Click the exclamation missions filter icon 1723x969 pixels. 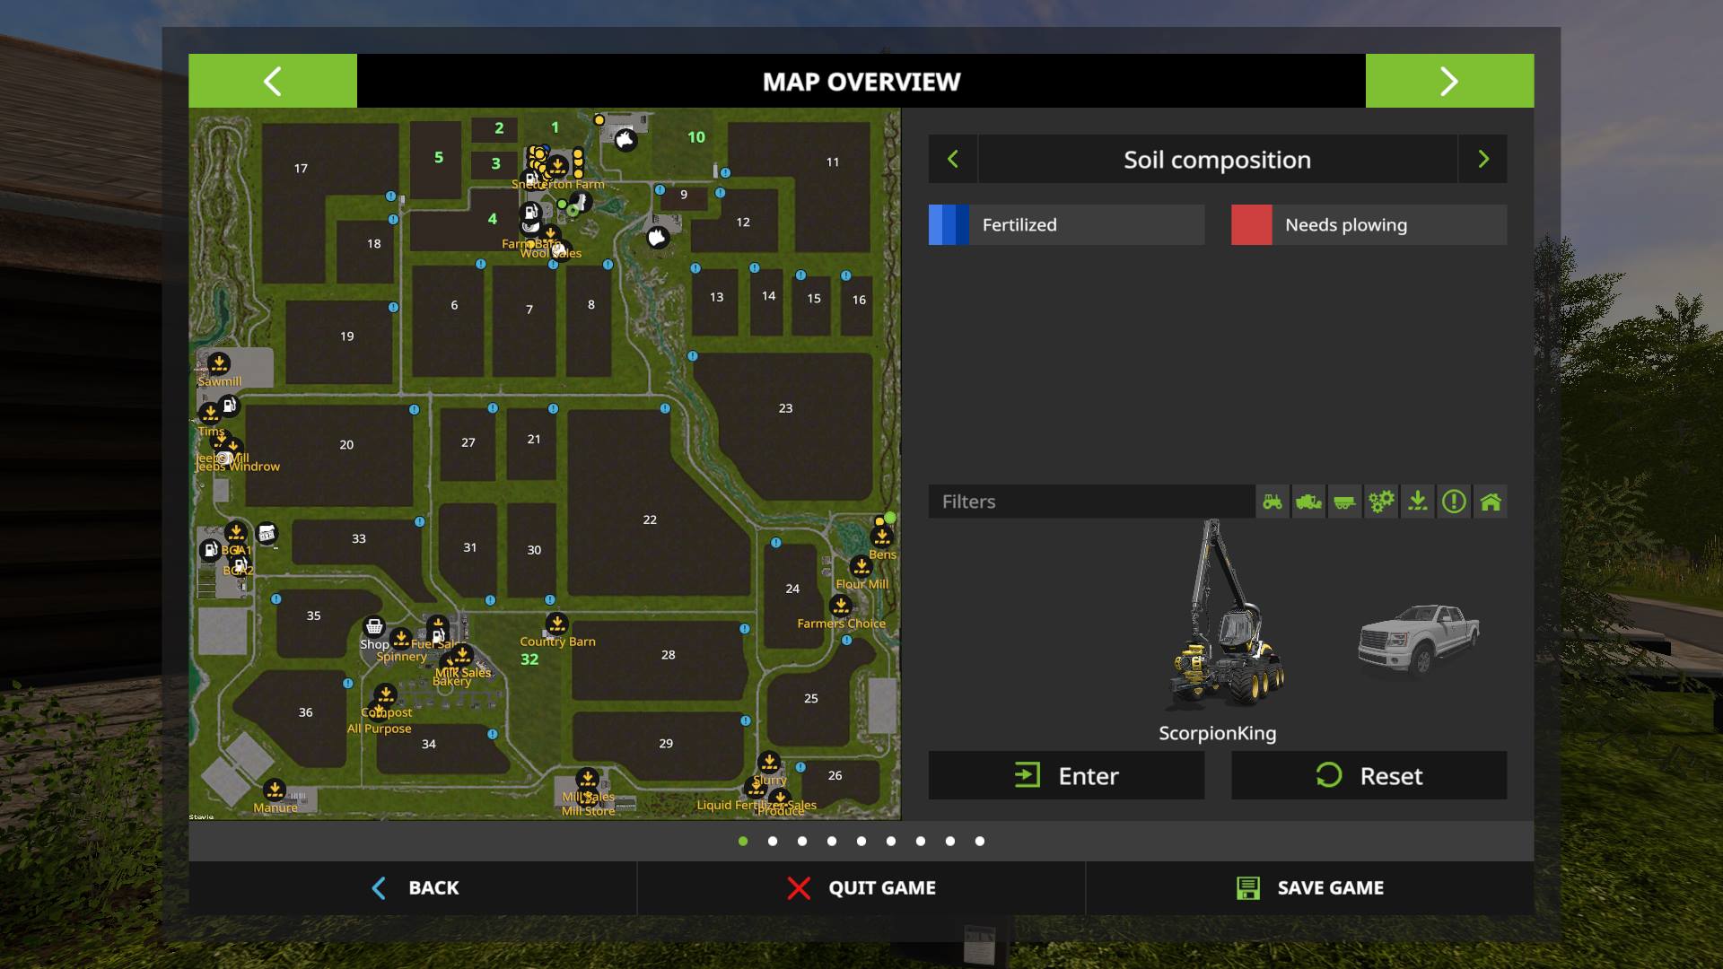point(1454,502)
